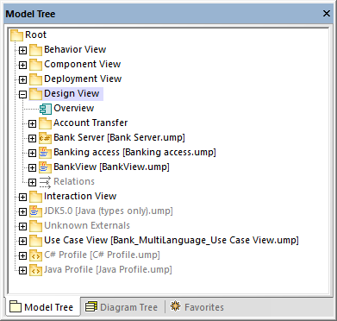Switch to the Diagram Tree tab
Viewport: 337px width, 321px height.
[x=122, y=307]
